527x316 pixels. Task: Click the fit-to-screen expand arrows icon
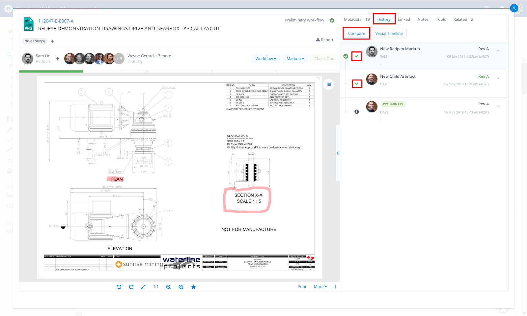pos(143,287)
